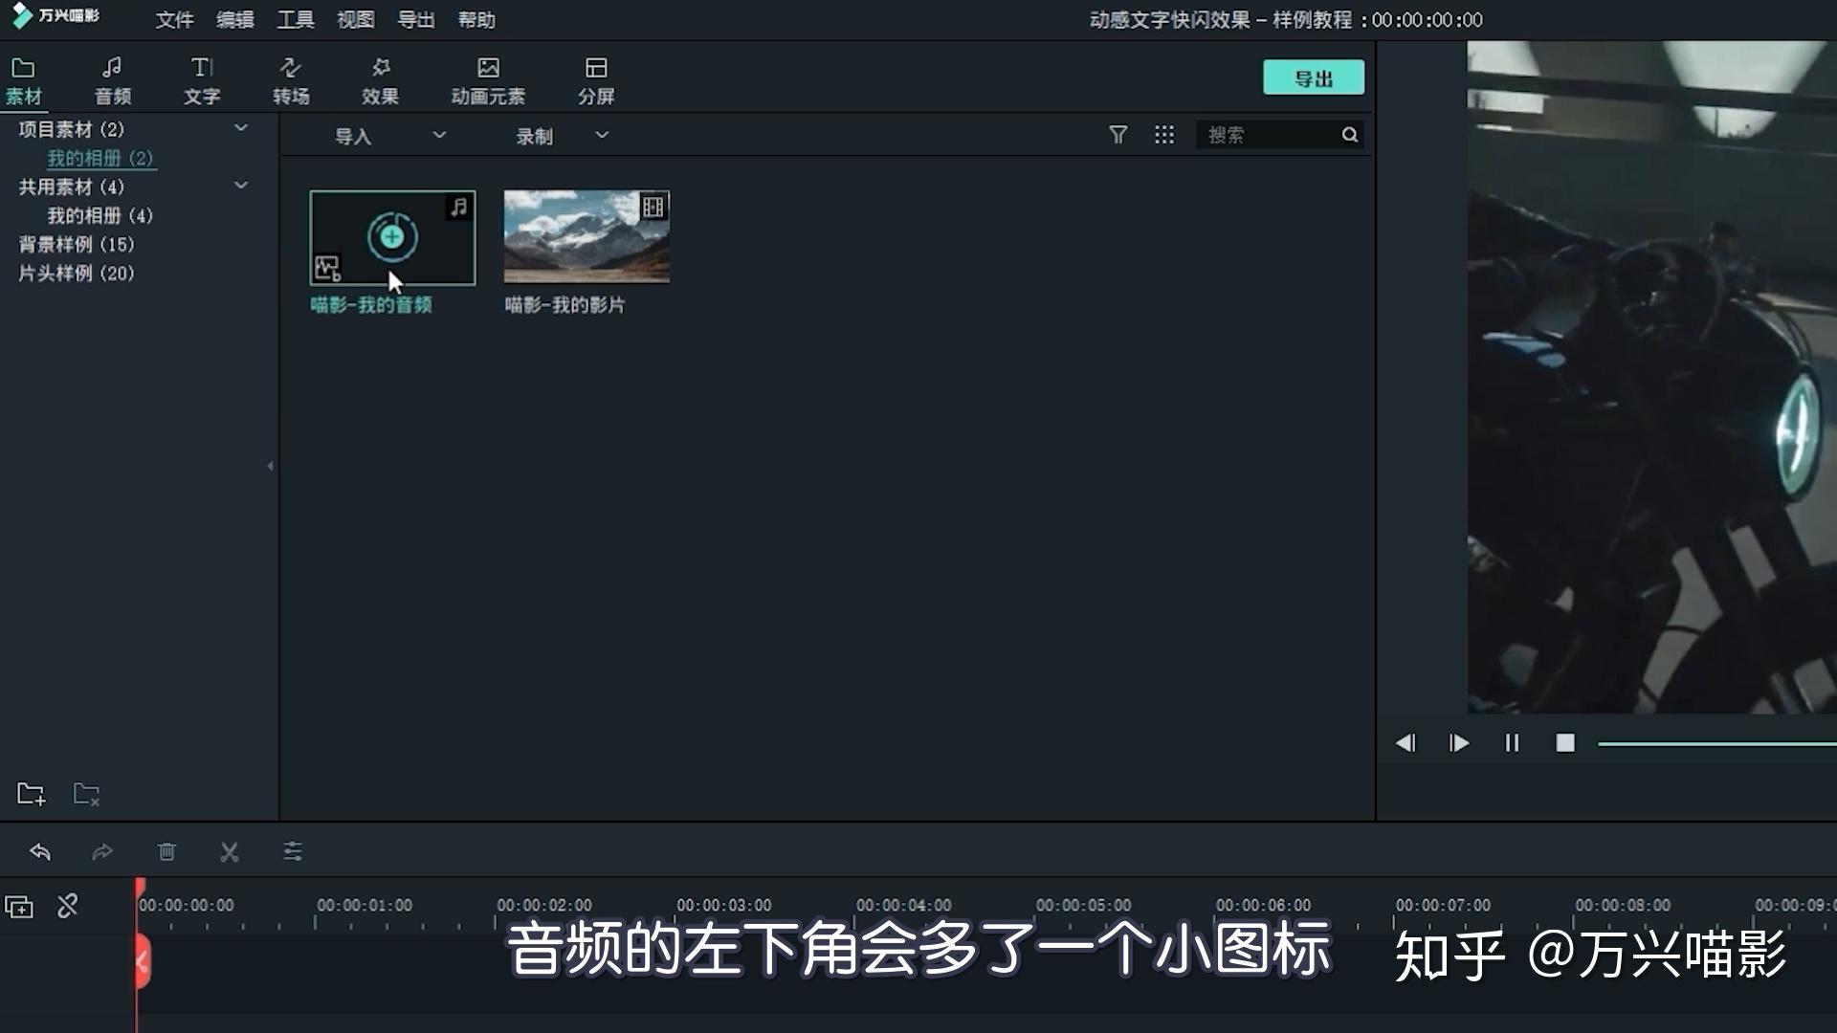Open the 录制 record dropdown
This screenshot has height=1033, width=1837.
point(601,135)
